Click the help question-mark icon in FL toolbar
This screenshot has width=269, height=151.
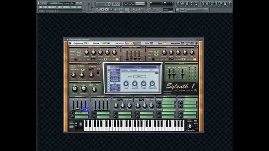[x=229, y=4]
